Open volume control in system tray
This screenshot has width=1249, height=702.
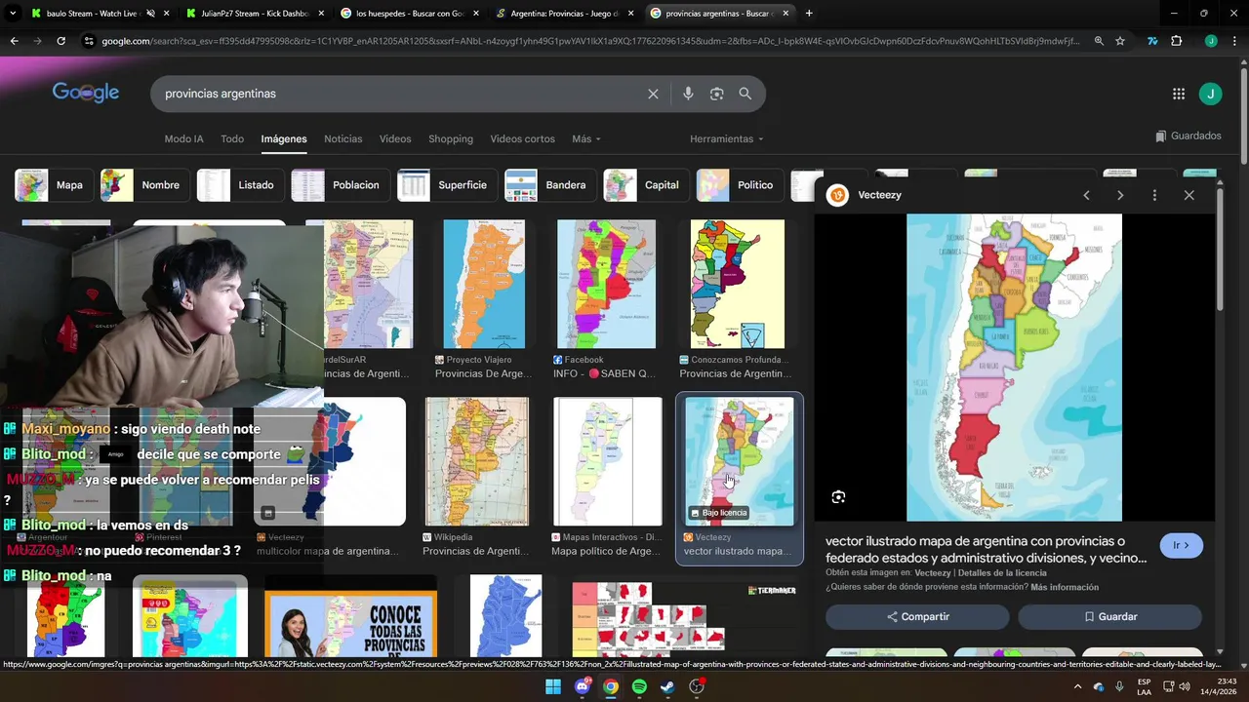point(1185,686)
